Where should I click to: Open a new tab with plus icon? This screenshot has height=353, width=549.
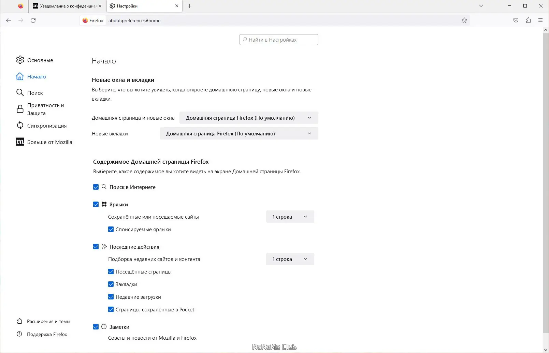[190, 6]
